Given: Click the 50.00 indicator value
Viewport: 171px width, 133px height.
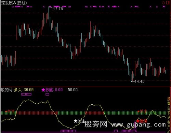Looking at the screenshot, I should point(73,90).
